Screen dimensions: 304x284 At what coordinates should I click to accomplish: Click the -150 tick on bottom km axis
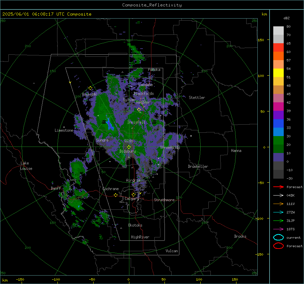tap(20, 279)
